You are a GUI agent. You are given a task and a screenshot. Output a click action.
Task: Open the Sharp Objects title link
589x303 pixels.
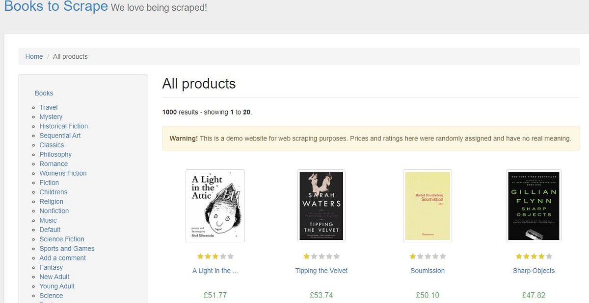click(x=534, y=271)
